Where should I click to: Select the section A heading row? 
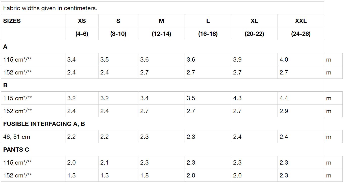(162, 46)
